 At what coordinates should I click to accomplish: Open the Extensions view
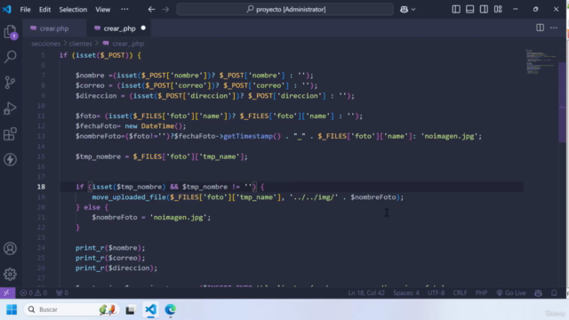(x=10, y=134)
